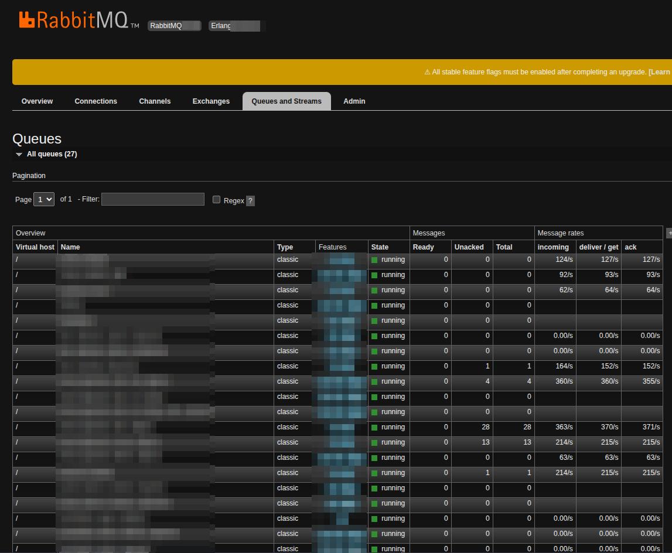Click the question mark help icon beside Regex

click(x=250, y=201)
